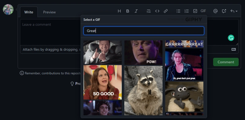Add a bulleted list

178,11
